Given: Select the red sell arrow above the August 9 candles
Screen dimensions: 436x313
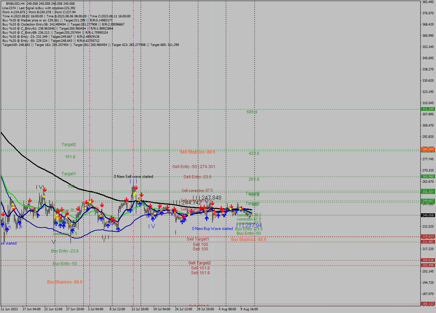Looking at the screenshot, I should (x=242, y=208).
